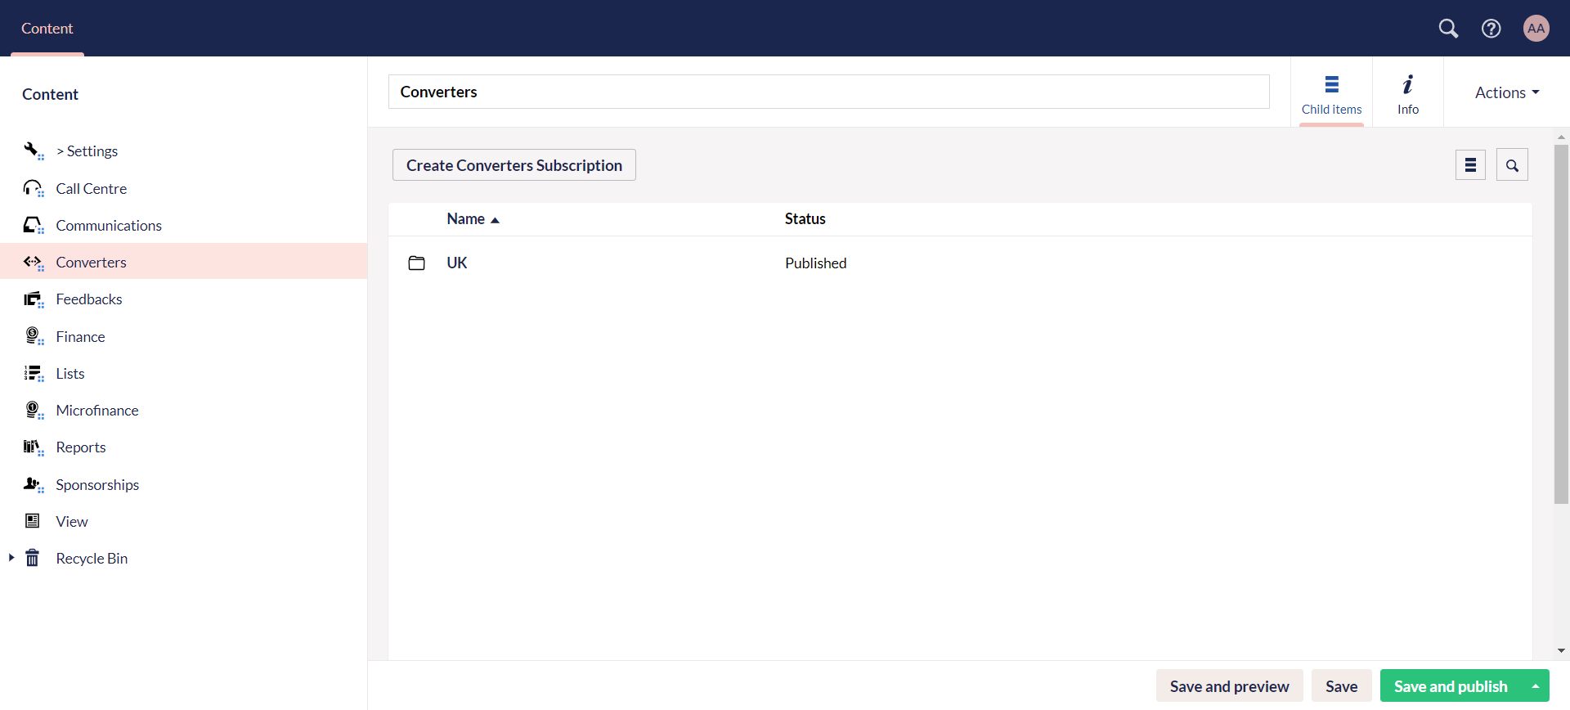
Task: Switch list layout with the list view icon
Action: pyautogui.click(x=1470, y=164)
